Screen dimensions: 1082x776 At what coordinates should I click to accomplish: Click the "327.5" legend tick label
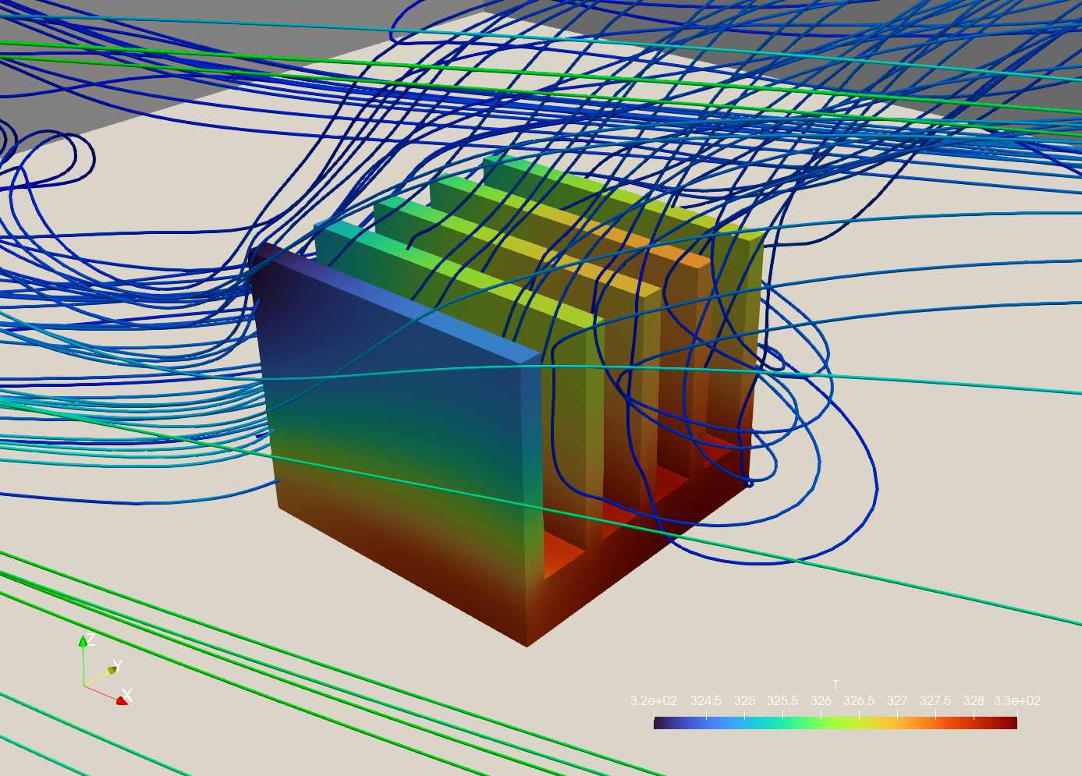pyautogui.click(x=935, y=701)
